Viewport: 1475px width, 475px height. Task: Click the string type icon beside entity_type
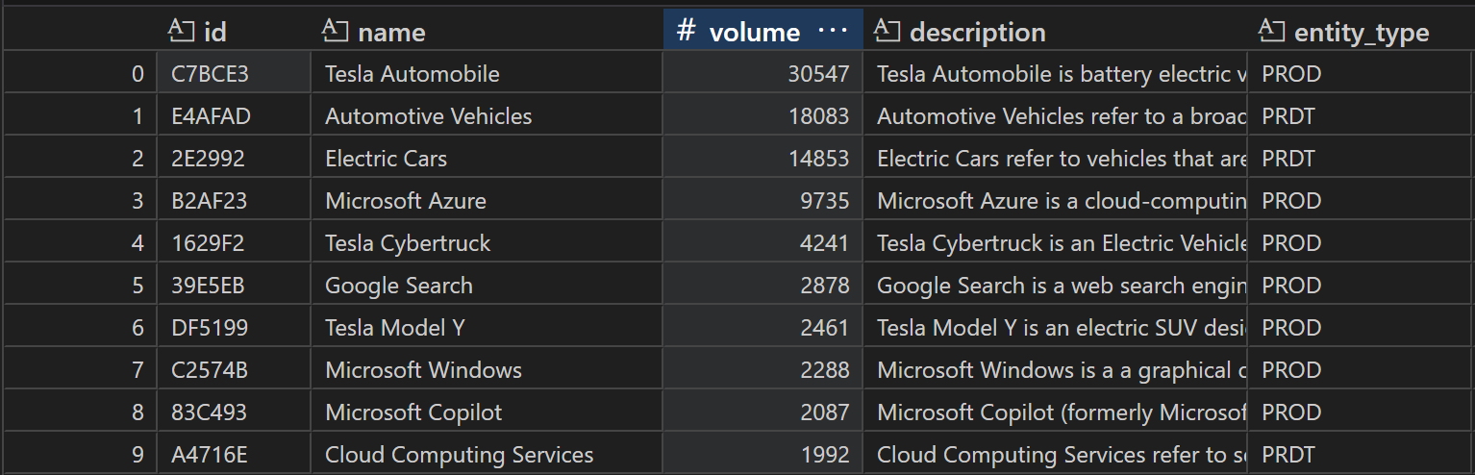coord(1271,32)
